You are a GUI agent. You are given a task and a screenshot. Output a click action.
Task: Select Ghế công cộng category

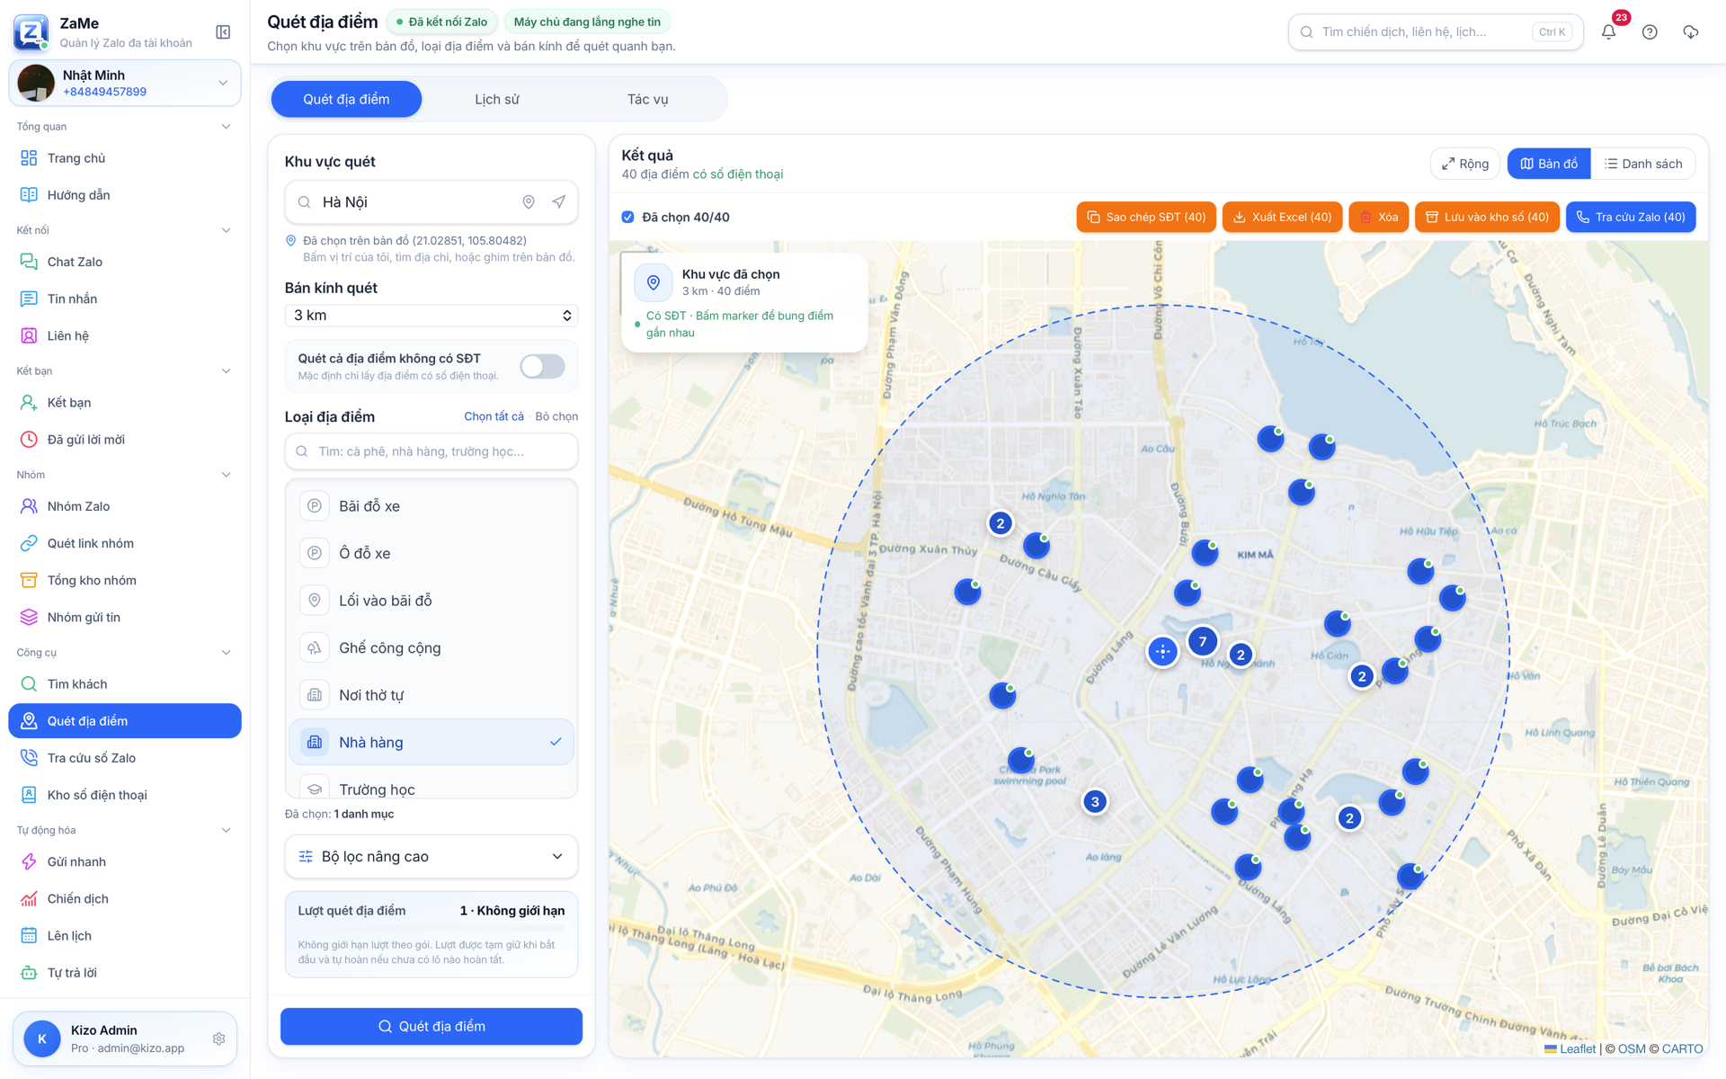click(431, 647)
